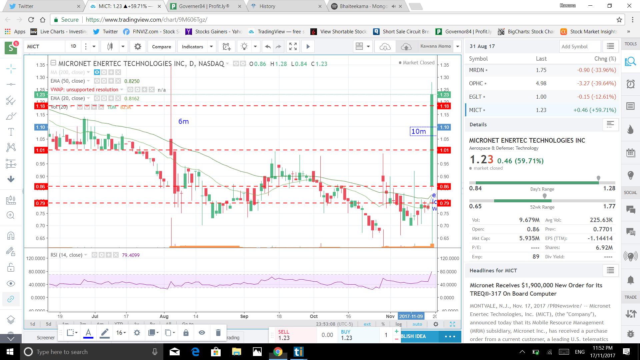Show the hidden MA 200 indicator

pos(97,72)
